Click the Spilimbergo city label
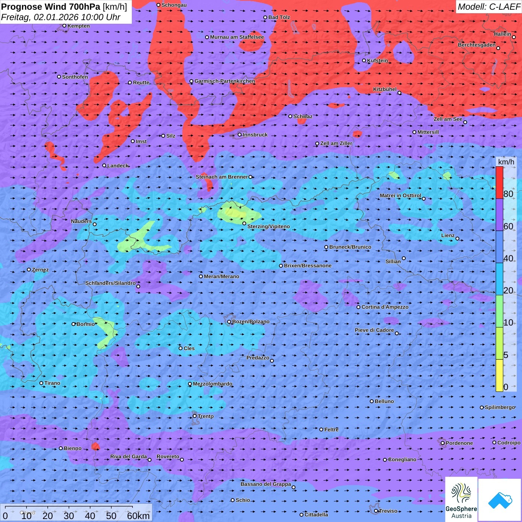This screenshot has width=522, height=522. point(500,407)
